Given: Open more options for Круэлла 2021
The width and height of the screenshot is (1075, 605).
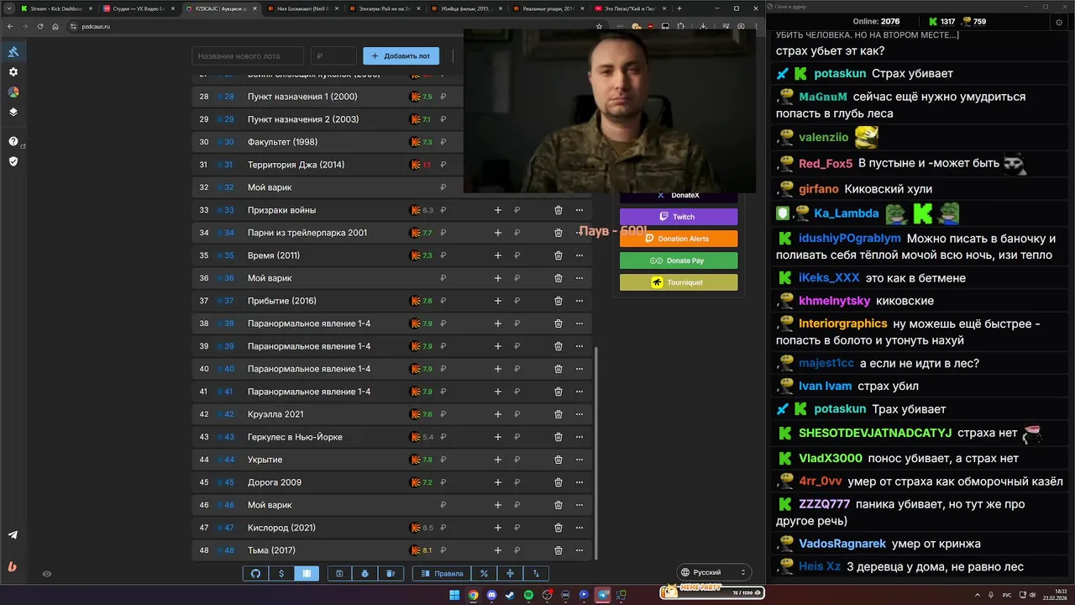Looking at the screenshot, I should 579,414.
